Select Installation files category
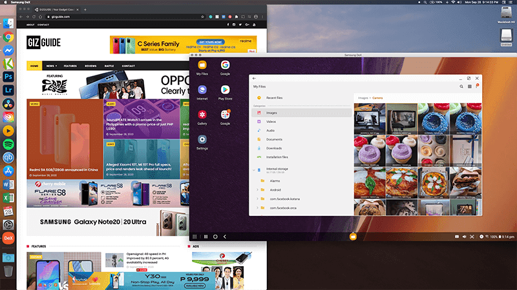 tap(301, 157)
